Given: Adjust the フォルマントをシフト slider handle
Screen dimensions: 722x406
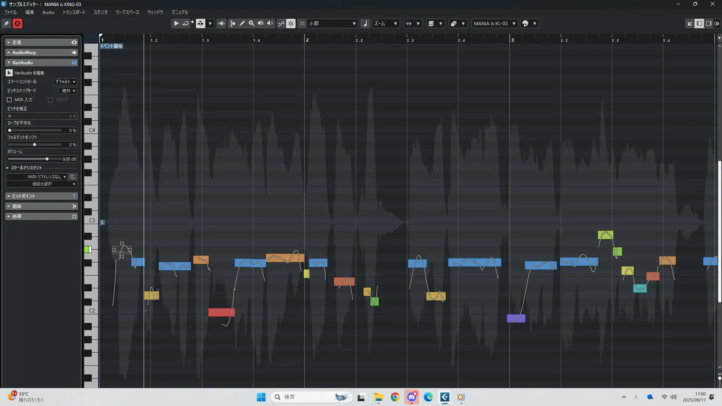Looking at the screenshot, I should click(35, 145).
